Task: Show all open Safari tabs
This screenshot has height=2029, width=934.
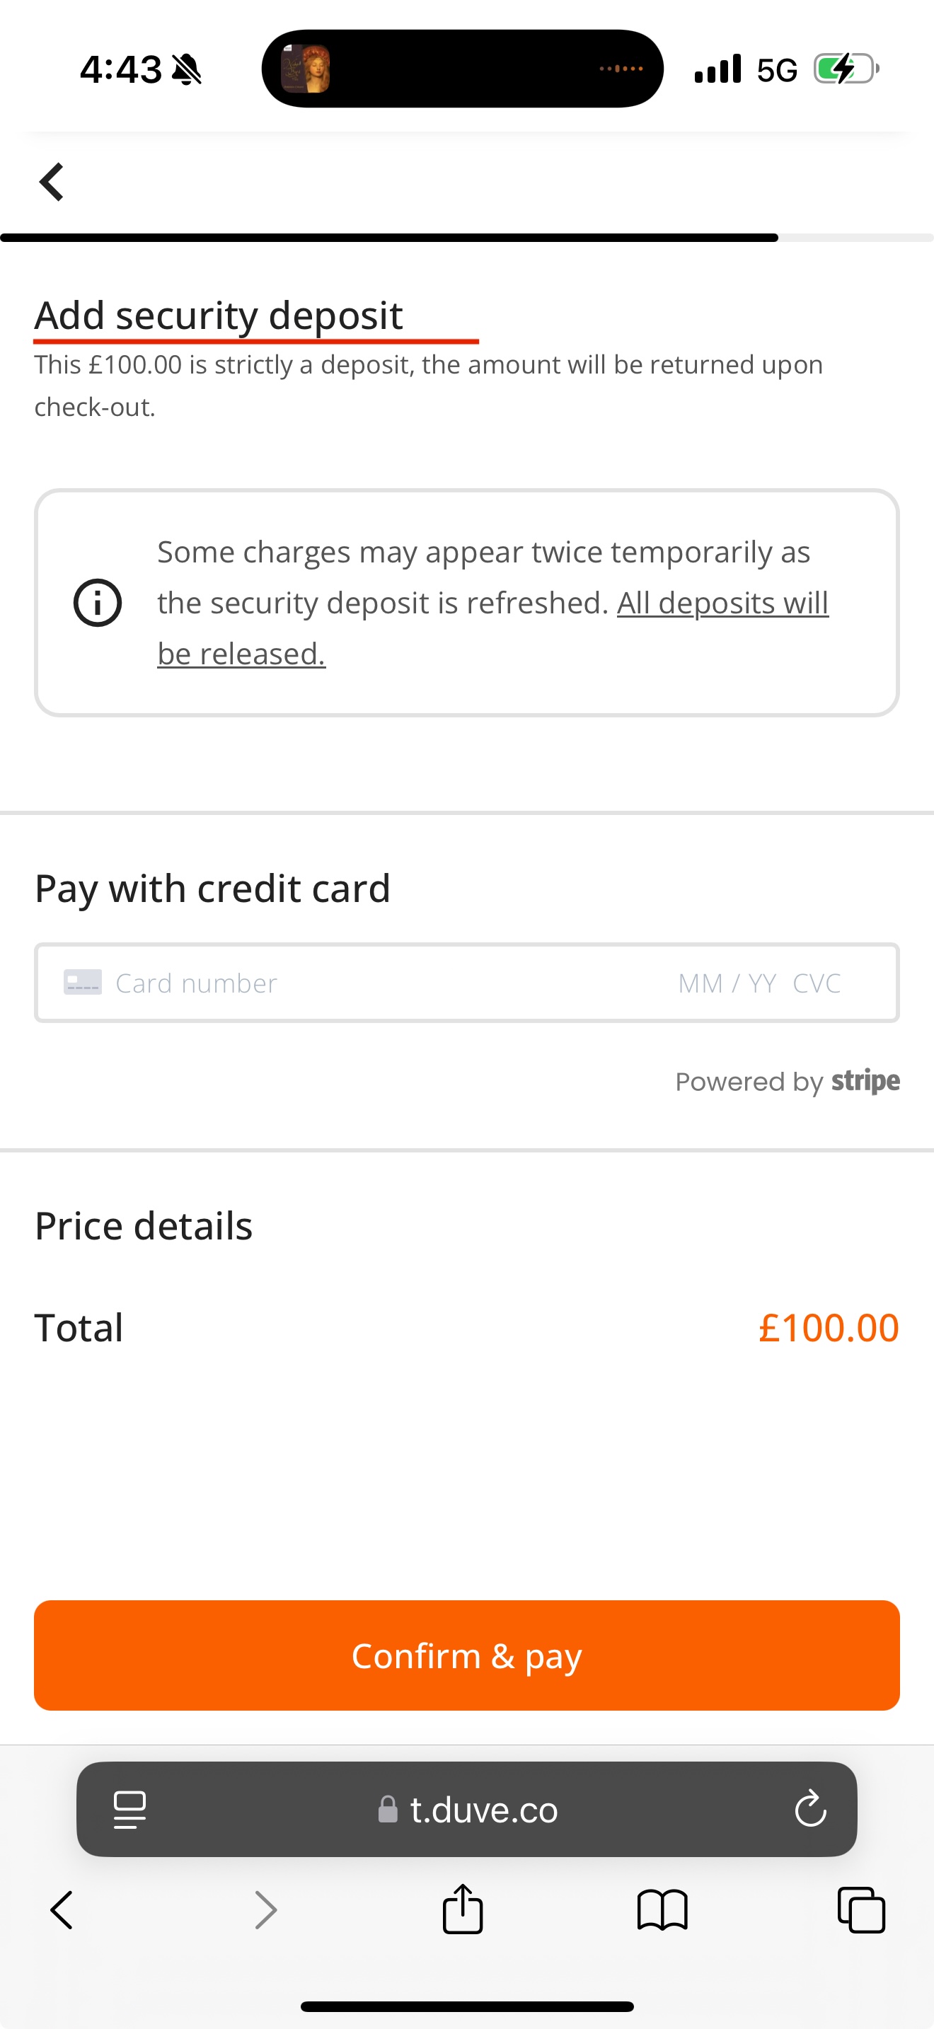Action: pyautogui.click(x=860, y=1910)
